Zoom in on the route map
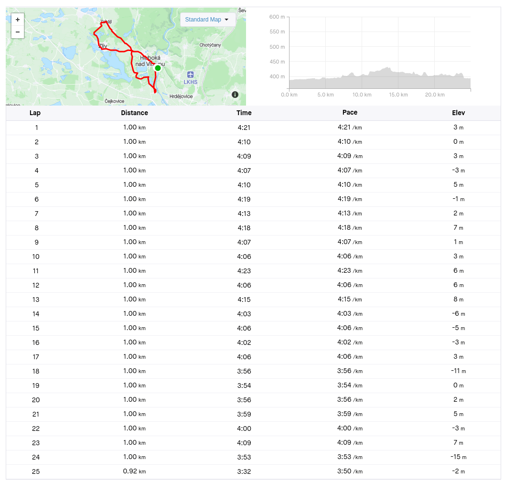Viewport: 515px width, 482px height. 18,20
